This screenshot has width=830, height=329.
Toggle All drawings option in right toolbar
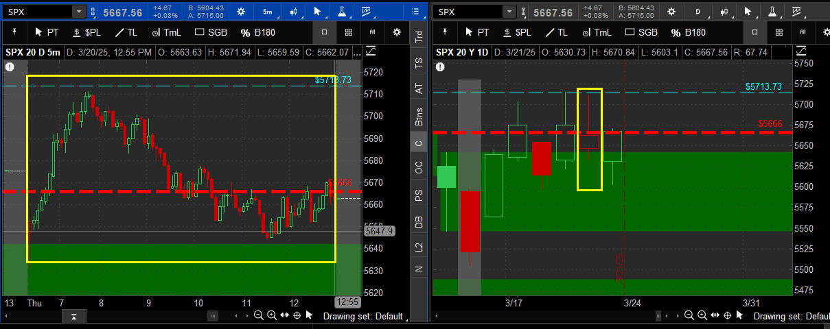(x=803, y=32)
